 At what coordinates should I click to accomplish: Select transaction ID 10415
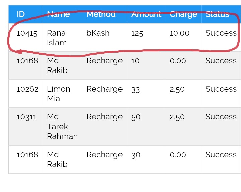click(x=27, y=33)
